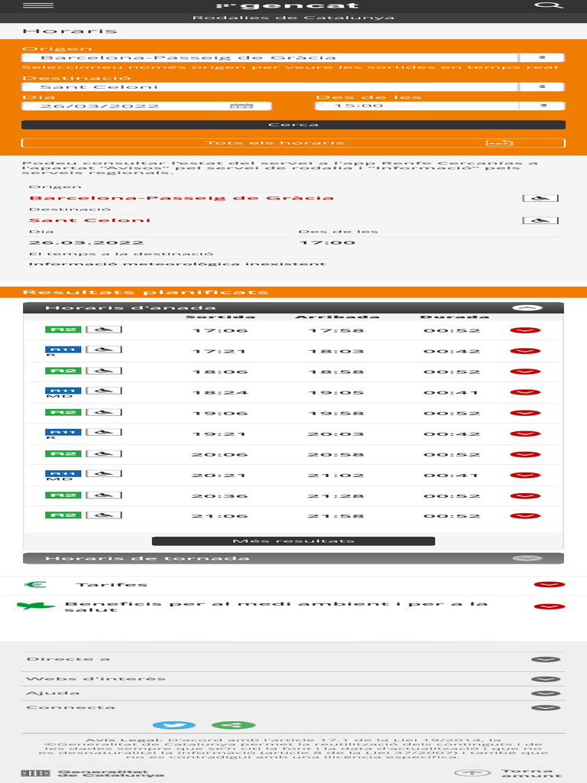Click the gencat logo
587x783 pixels.
click(288, 5)
